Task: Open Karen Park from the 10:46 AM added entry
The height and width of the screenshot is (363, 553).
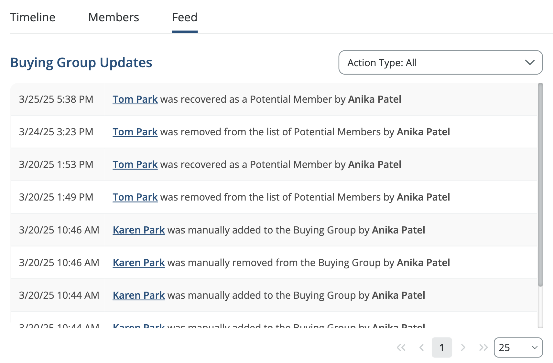Action: (138, 230)
